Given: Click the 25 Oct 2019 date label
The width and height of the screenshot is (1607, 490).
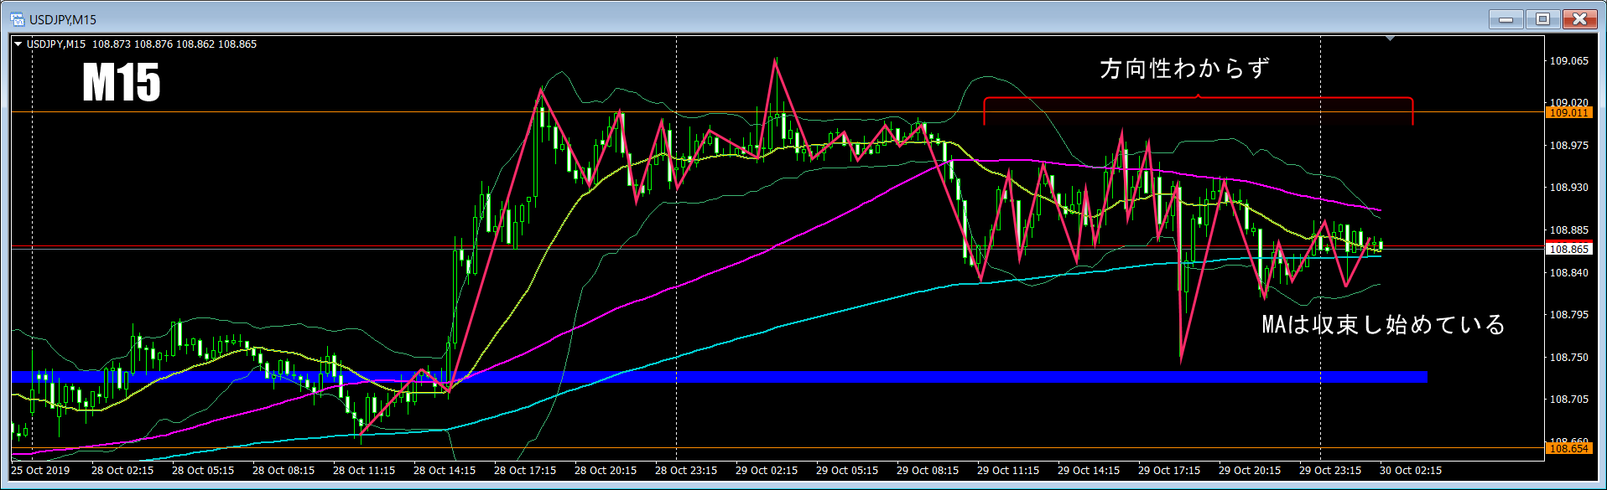Looking at the screenshot, I should pos(40,471).
